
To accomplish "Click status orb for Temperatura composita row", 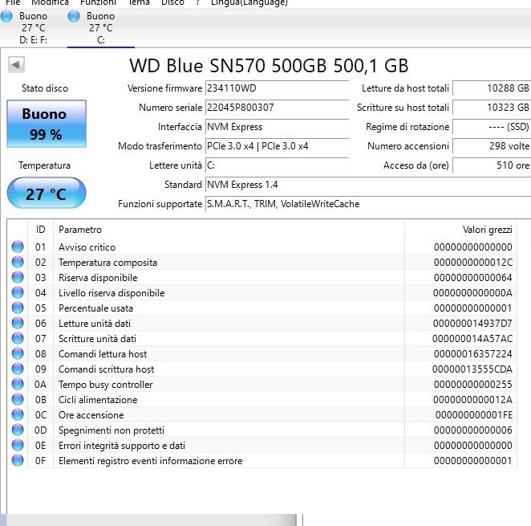I will (x=18, y=262).
